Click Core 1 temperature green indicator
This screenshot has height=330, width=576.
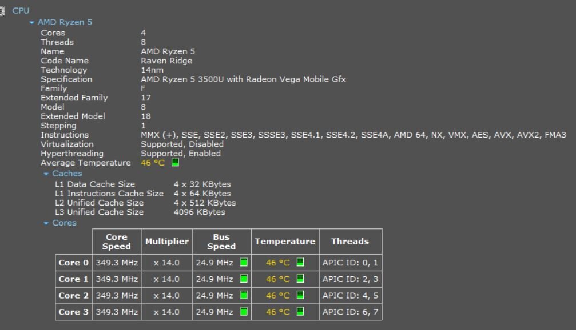coord(300,279)
